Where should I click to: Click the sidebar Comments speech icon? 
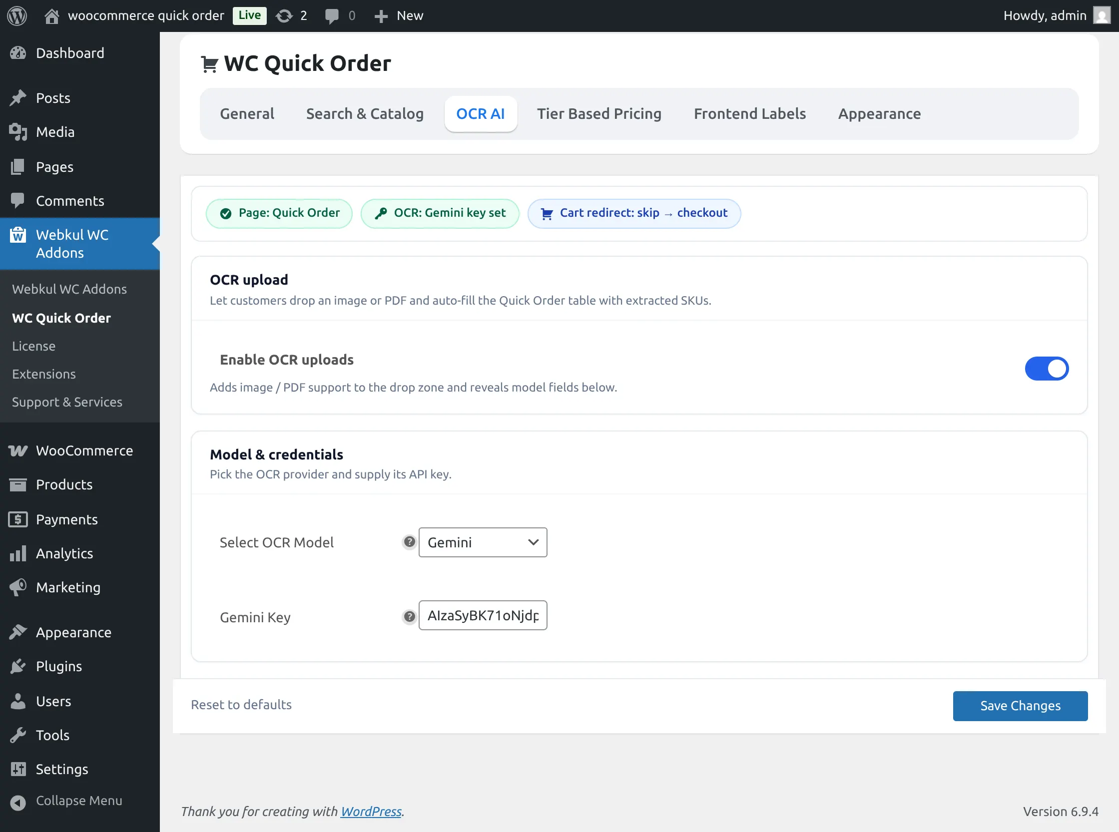18,200
